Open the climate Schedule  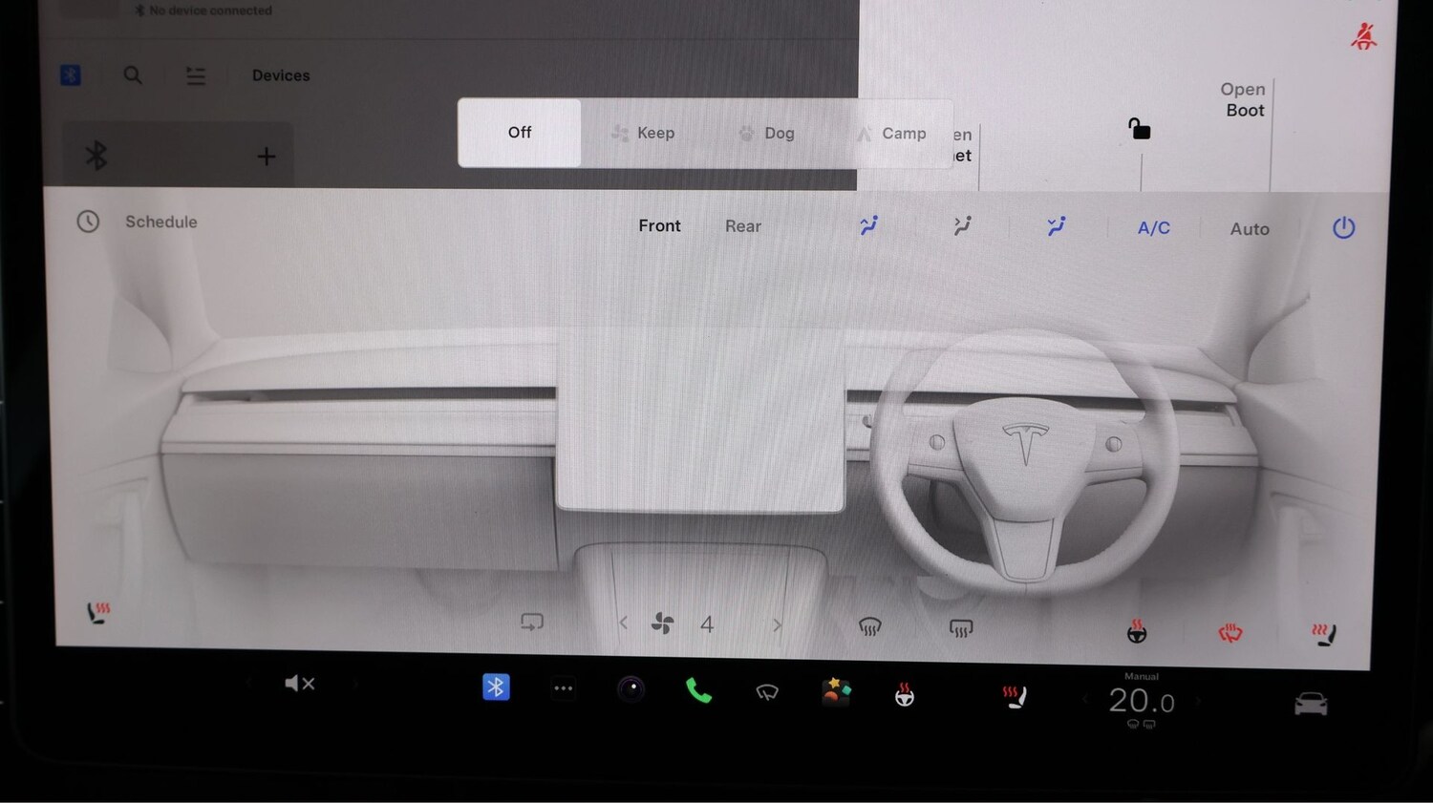[160, 222]
